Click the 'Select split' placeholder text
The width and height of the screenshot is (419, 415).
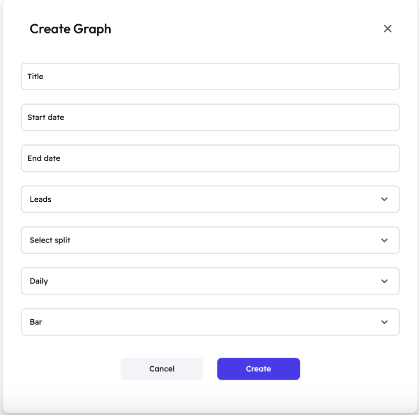coord(50,240)
